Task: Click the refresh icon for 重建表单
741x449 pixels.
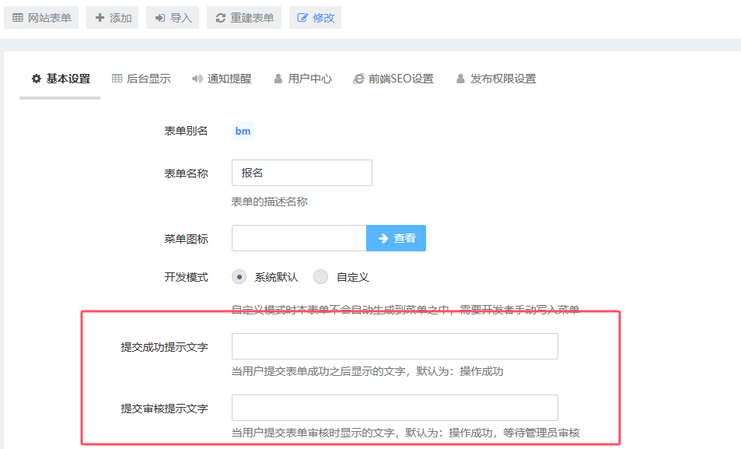Action: click(x=221, y=18)
